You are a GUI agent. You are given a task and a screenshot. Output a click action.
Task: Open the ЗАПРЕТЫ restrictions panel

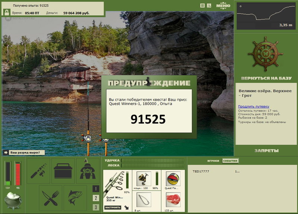pyautogui.click(x=266, y=151)
